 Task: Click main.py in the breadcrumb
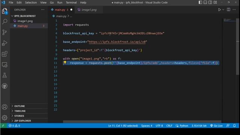point(61,16)
